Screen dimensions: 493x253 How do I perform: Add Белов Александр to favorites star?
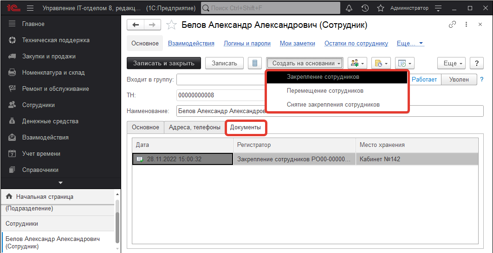[x=171, y=25]
